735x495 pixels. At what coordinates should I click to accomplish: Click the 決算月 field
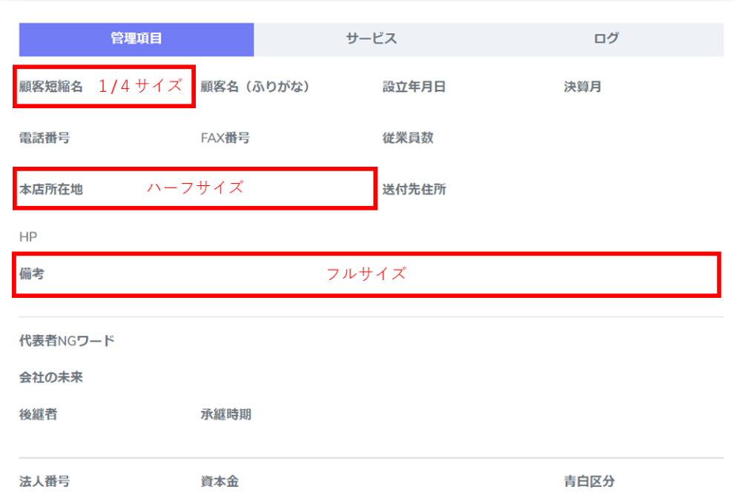[582, 87]
